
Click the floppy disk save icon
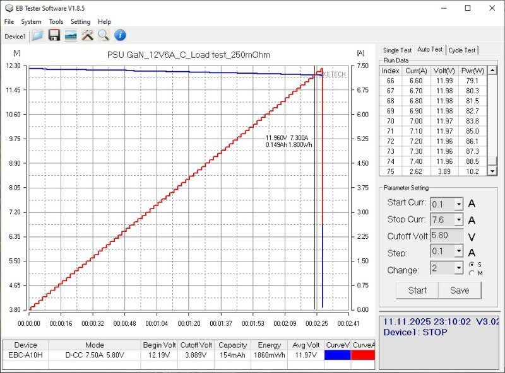[x=54, y=35]
